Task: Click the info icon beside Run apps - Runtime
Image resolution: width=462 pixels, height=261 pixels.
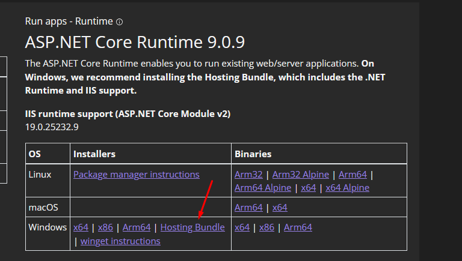Action: pyautogui.click(x=119, y=22)
